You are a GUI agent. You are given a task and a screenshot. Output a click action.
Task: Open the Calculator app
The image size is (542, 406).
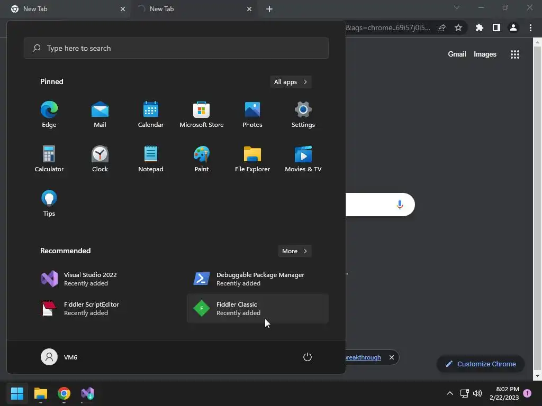[49, 159]
